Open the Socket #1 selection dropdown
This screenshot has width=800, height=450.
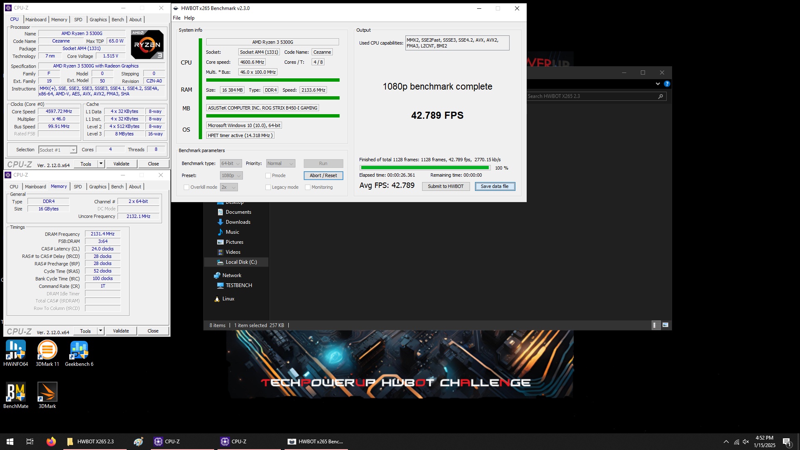click(57, 150)
